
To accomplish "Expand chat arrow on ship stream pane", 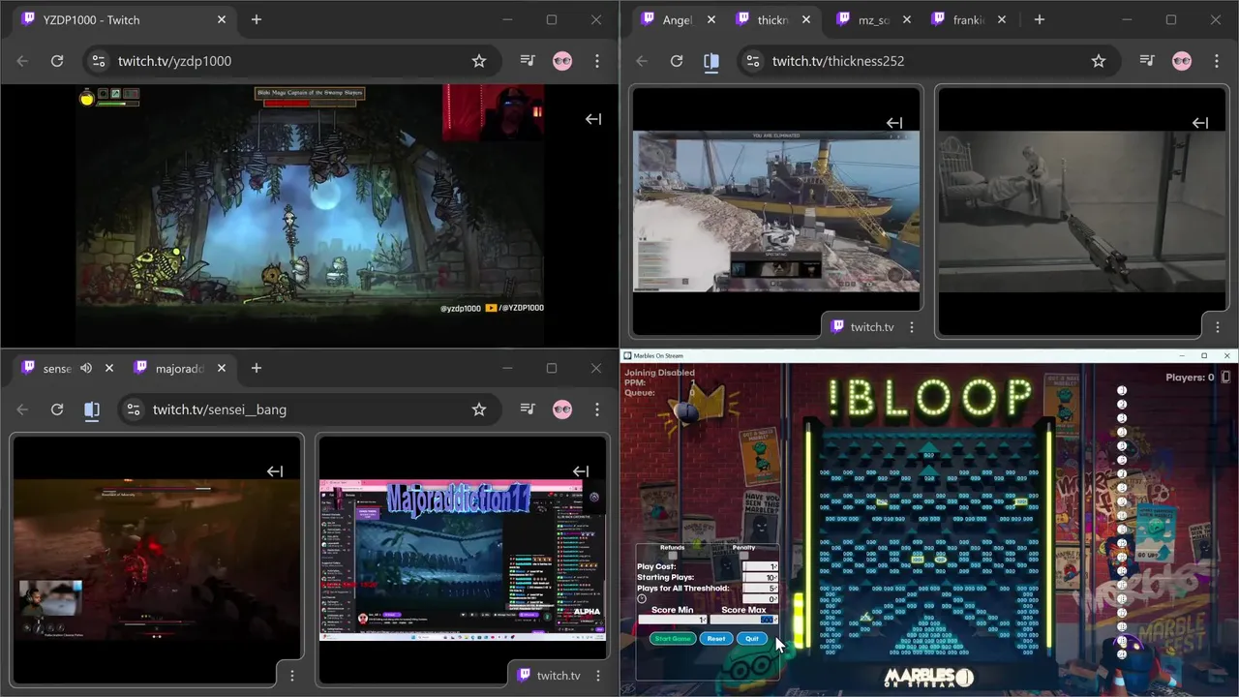I will click(x=894, y=123).
